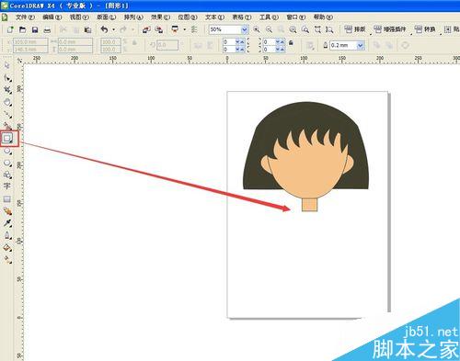Select the Interactive Fill tool
Image resolution: width=460 pixels, height=361 pixels.
(x=7, y=260)
